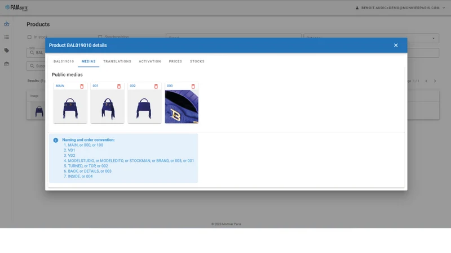Click the 003 media label
The height and width of the screenshot is (253, 451).
pos(170,86)
